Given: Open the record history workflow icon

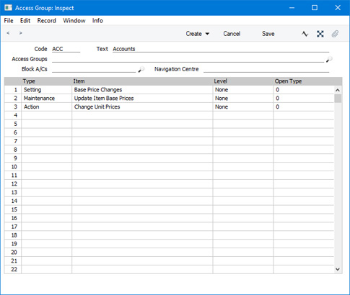Looking at the screenshot, I should (305, 34).
